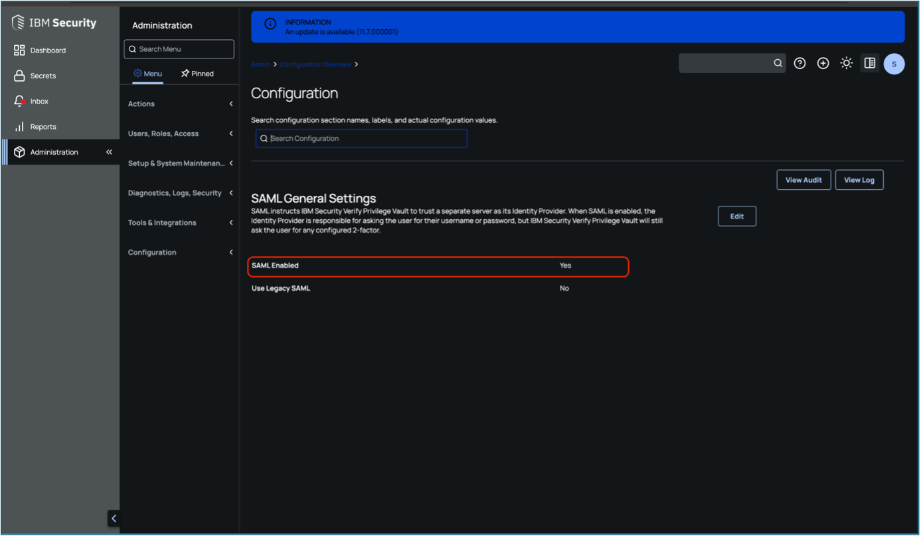This screenshot has height=537, width=923.
Task: Open the Inbox with the notification badge
Action: [40, 101]
